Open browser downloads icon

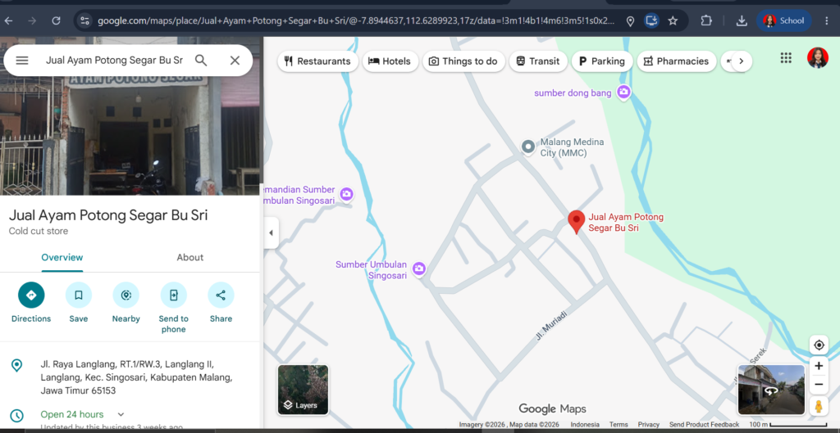point(742,20)
